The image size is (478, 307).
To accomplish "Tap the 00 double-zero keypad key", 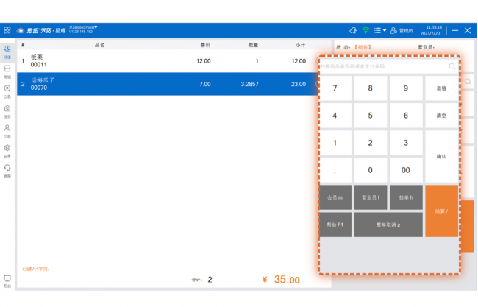I will tap(406, 170).
